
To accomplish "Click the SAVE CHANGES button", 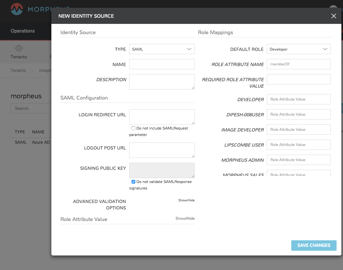I will click(x=314, y=246).
